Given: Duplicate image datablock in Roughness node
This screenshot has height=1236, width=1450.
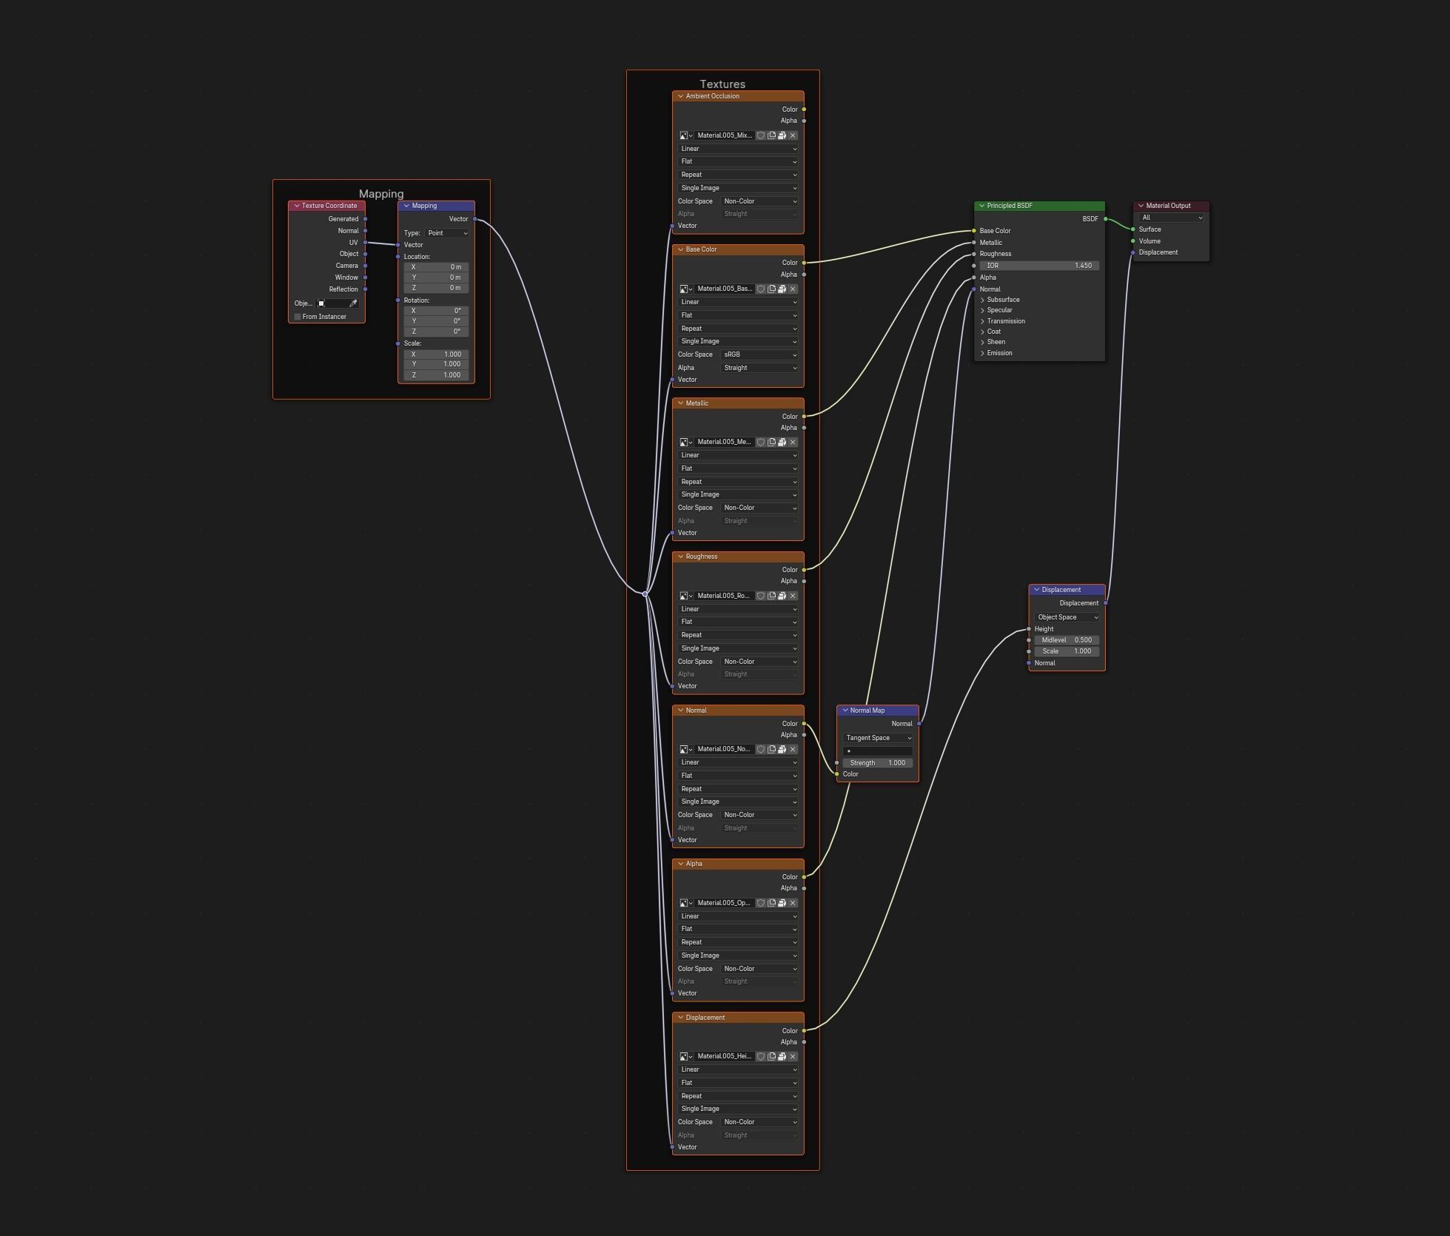Looking at the screenshot, I should 771,596.
